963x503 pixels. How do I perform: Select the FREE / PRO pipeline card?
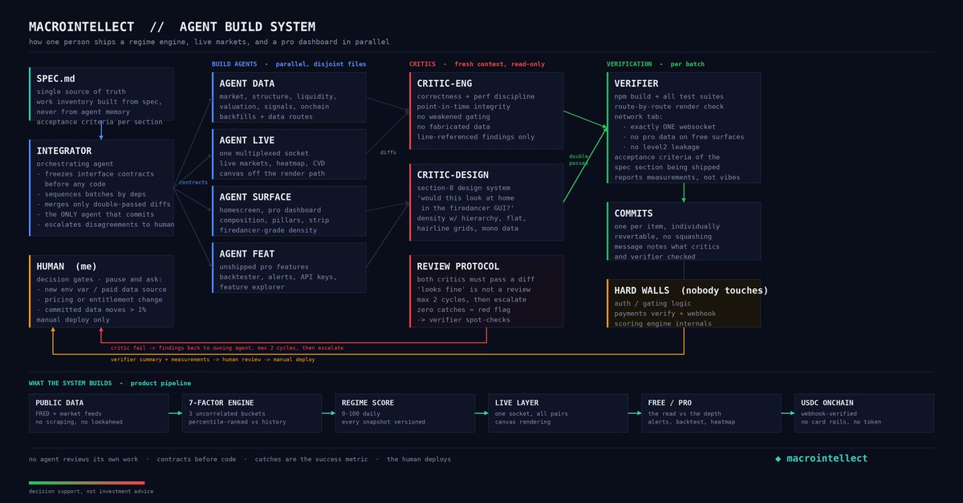[711, 413]
